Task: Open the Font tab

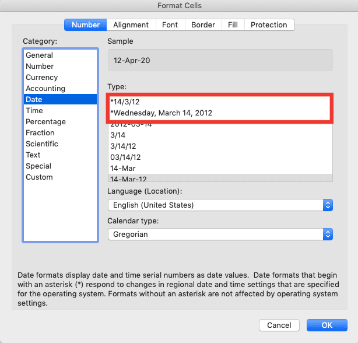Action: [170, 24]
